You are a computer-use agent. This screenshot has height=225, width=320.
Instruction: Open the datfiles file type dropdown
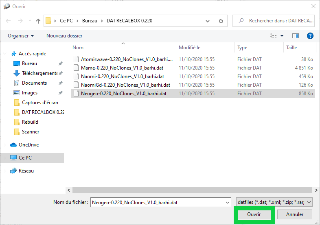tap(274, 202)
